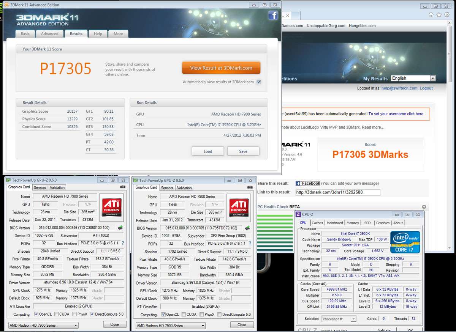Click the Intel Core i7 logo in CPU-Z

point(405,242)
